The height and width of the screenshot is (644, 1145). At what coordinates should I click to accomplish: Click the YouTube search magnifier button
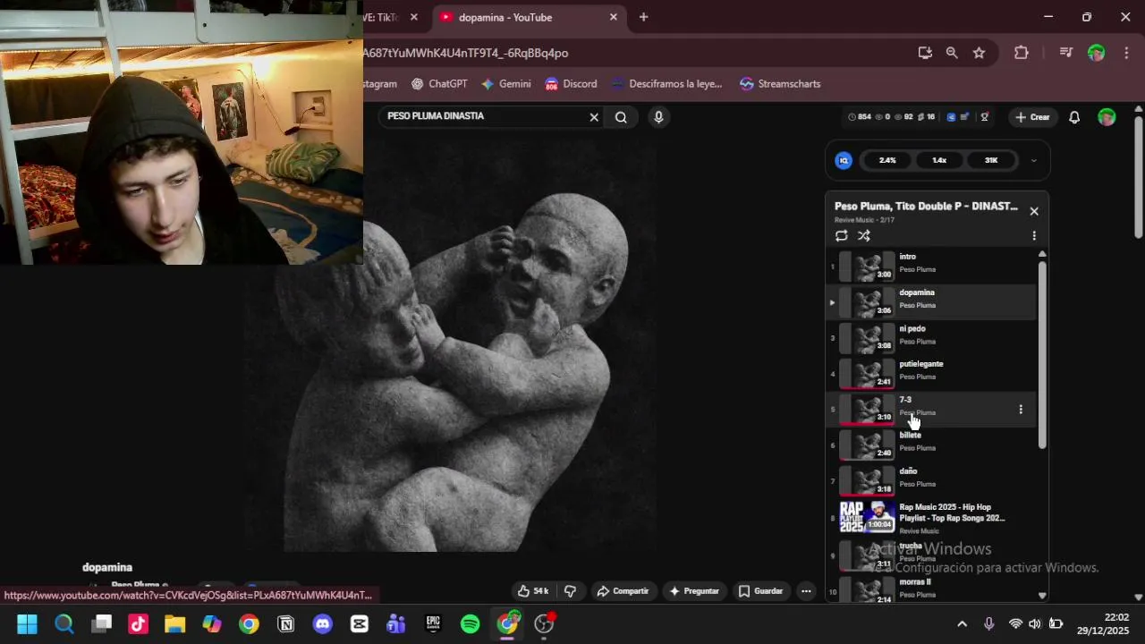pyautogui.click(x=621, y=117)
